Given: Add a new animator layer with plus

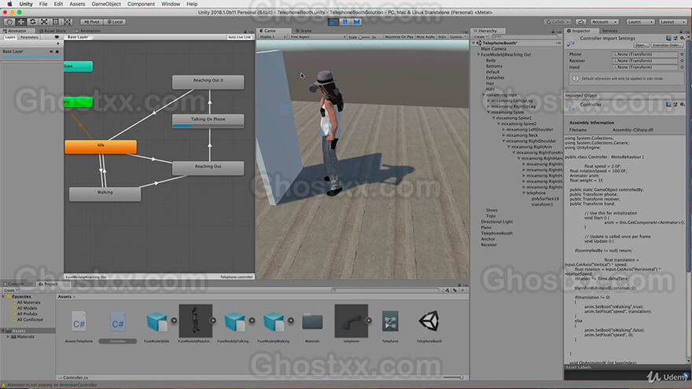Looking at the screenshot, I should pyautogui.click(x=58, y=44).
